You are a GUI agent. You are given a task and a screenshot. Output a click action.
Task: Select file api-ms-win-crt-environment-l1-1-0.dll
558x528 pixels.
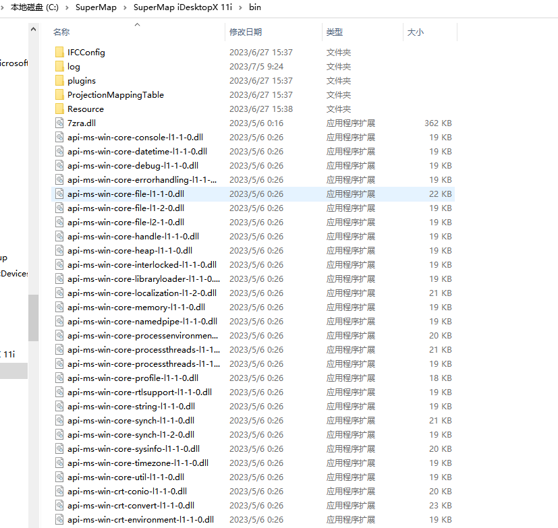tap(252, 520)
